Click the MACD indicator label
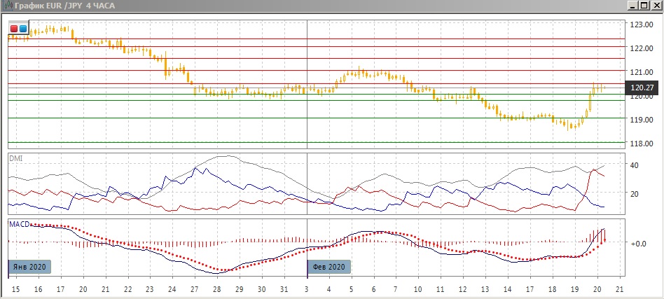Image resolution: width=664 pixels, height=299 pixels. 18,224
